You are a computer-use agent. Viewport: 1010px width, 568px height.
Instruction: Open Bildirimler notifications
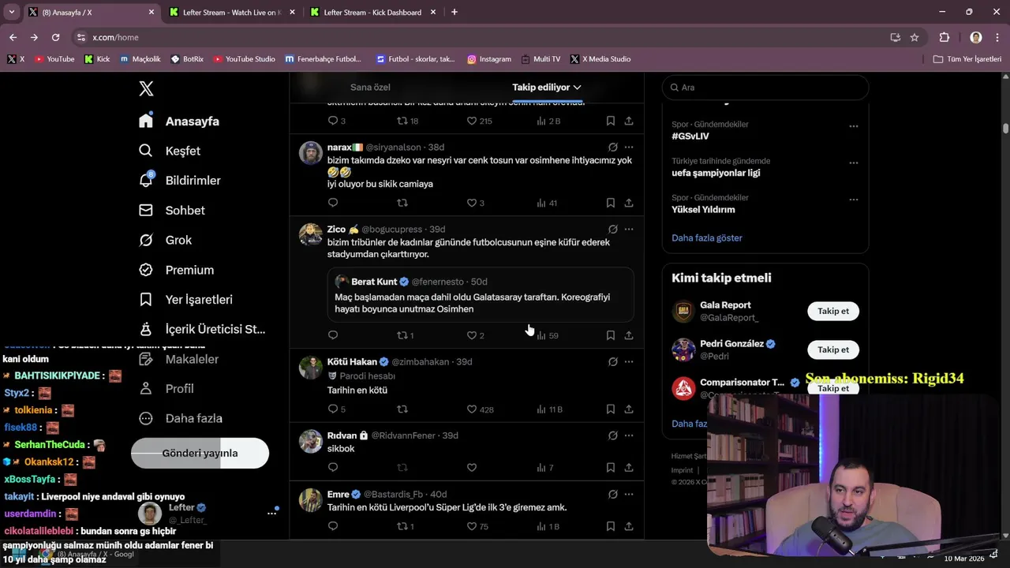coord(180,181)
